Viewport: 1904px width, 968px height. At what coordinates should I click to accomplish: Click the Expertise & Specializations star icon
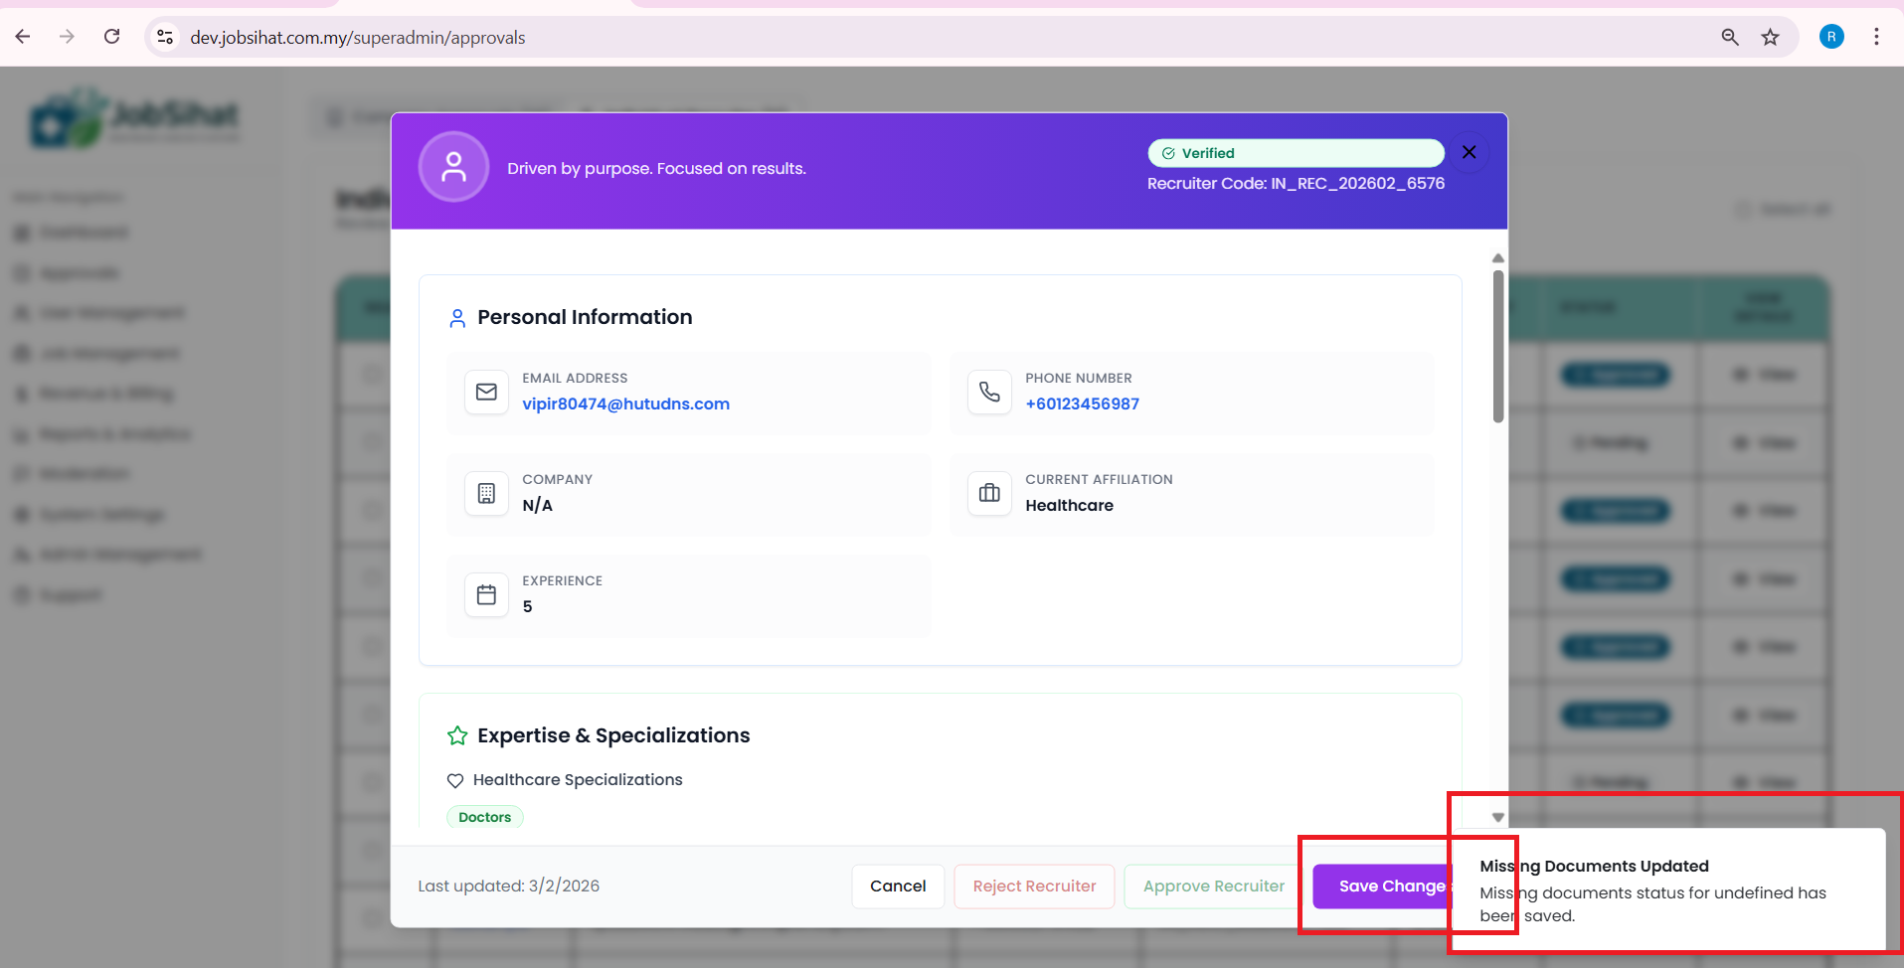[x=457, y=735]
